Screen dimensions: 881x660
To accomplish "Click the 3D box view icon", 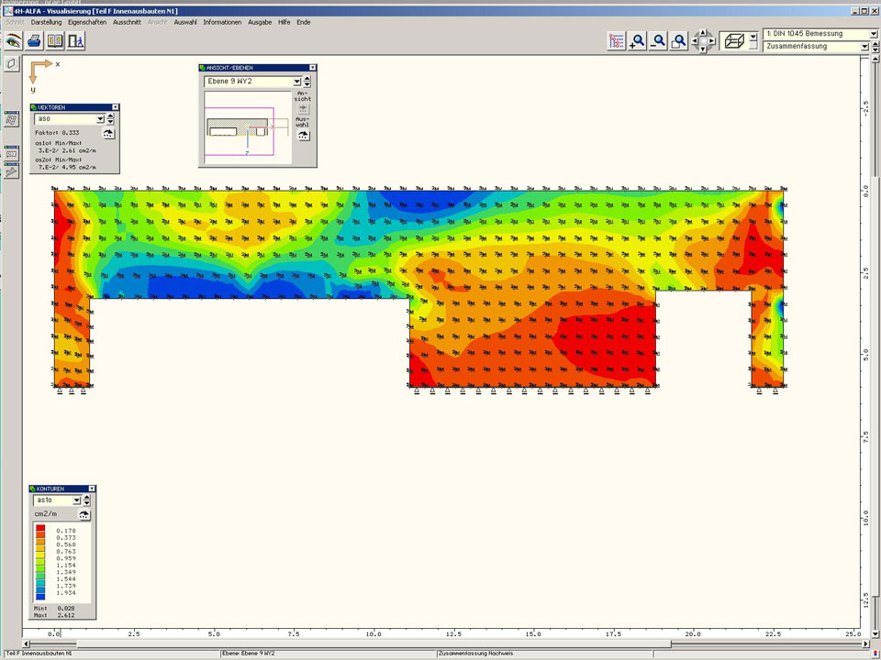I will [732, 40].
